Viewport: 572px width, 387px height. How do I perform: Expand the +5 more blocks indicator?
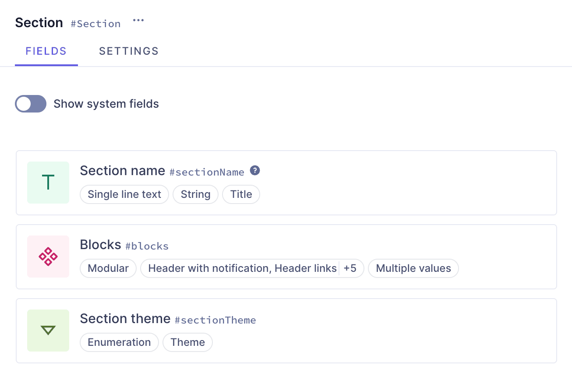(350, 268)
